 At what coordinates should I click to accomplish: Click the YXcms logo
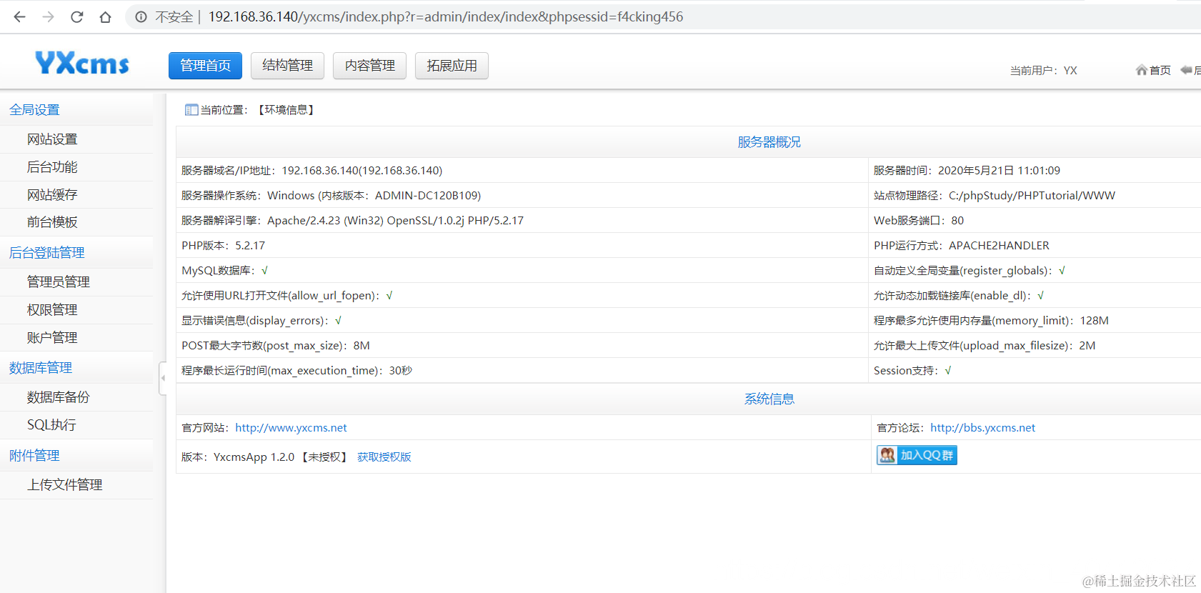click(x=82, y=64)
